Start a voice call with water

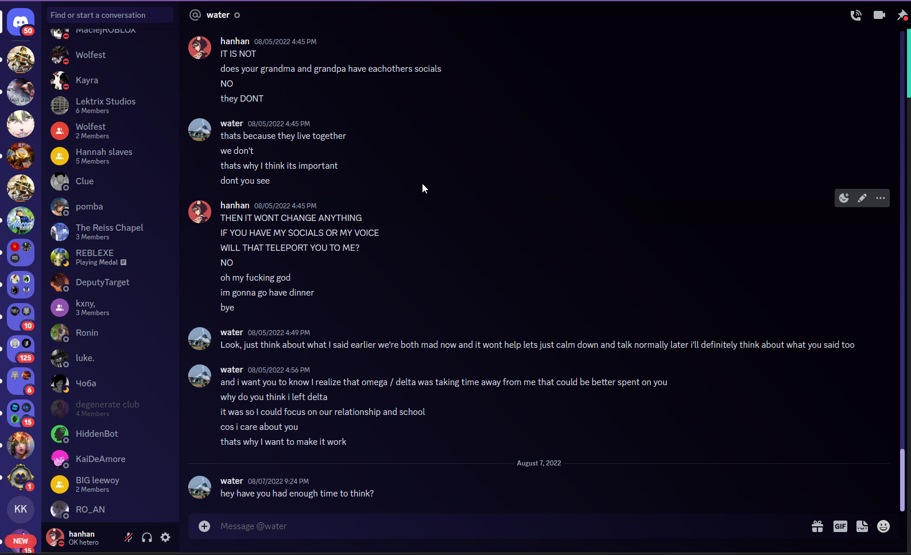pos(855,15)
